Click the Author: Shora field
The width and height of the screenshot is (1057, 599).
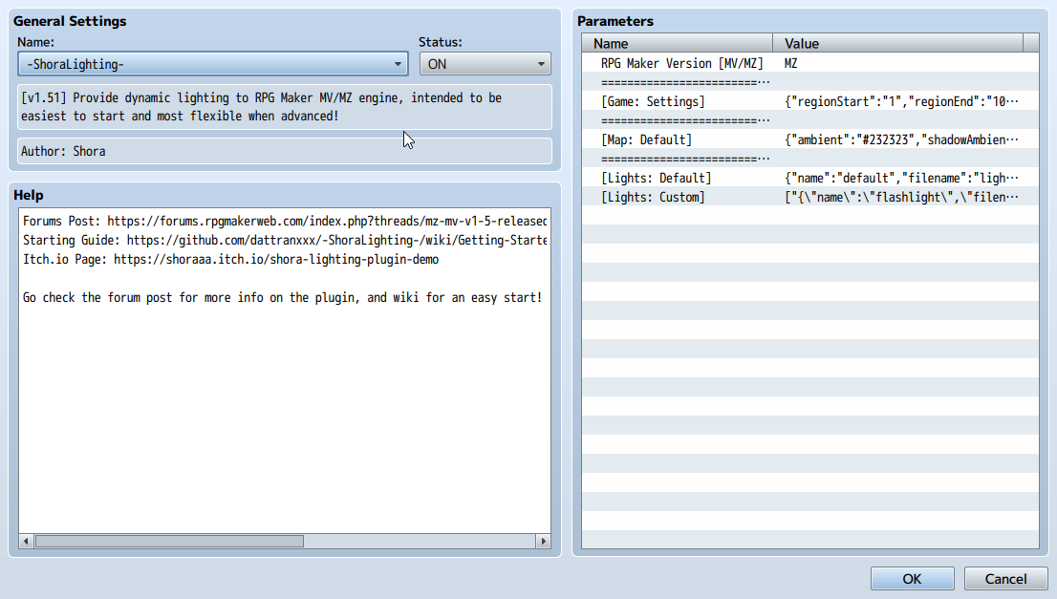[284, 151]
